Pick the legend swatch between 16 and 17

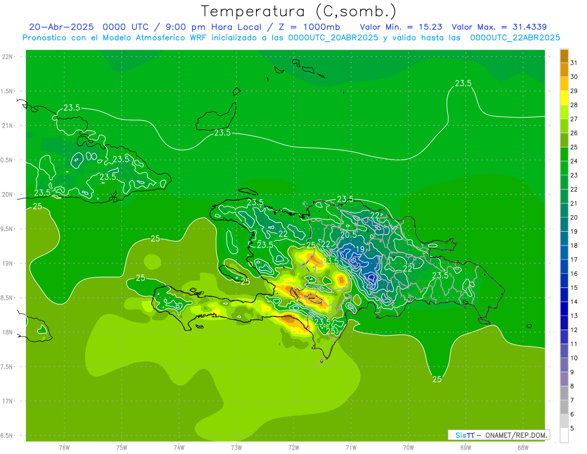[x=564, y=266]
